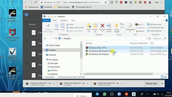Open the recent locations dropdown arrow
172x97 pixels.
click(53, 39)
